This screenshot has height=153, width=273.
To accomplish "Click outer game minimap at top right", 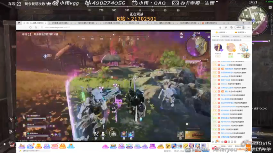I will (x=253, y=20).
